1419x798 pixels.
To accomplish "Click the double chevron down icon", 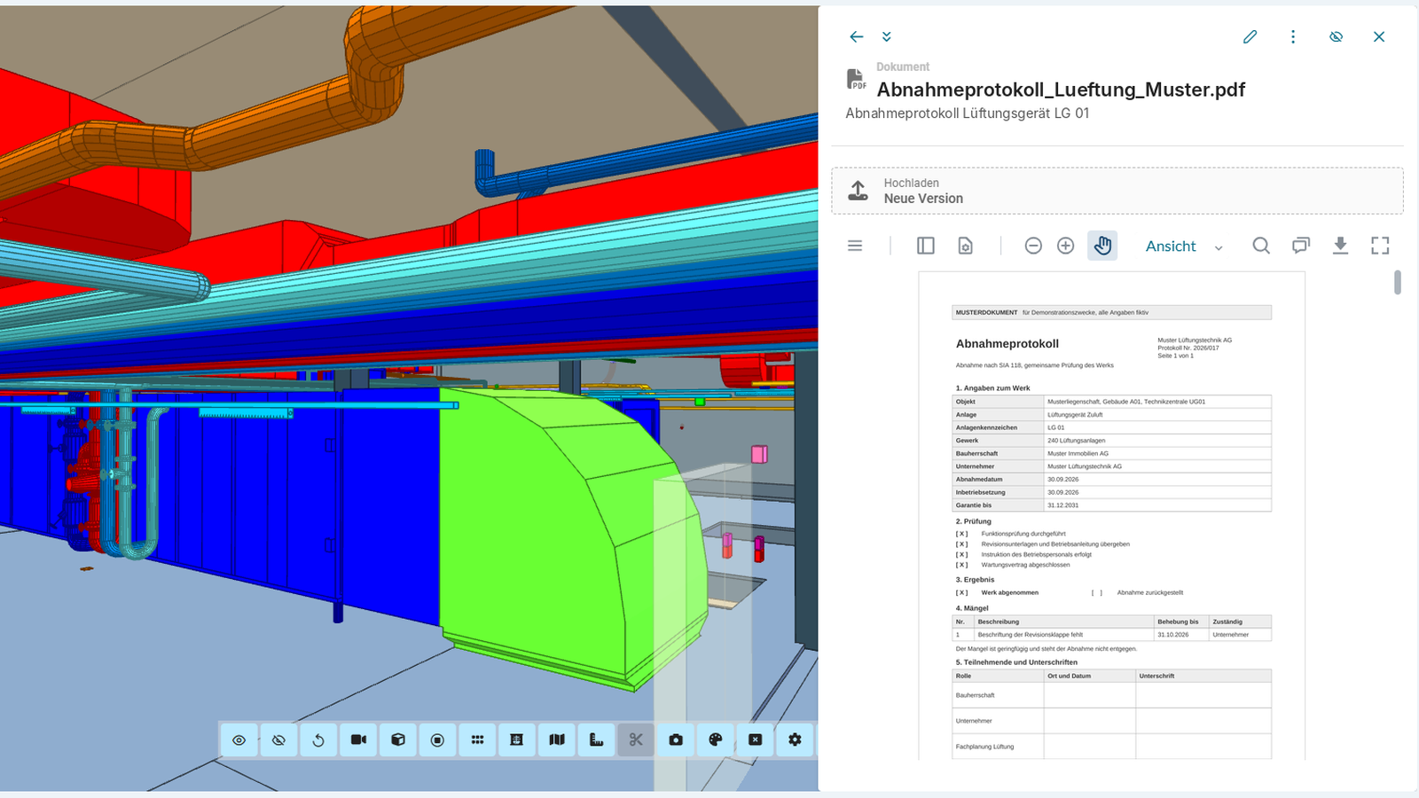I will 887,36.
